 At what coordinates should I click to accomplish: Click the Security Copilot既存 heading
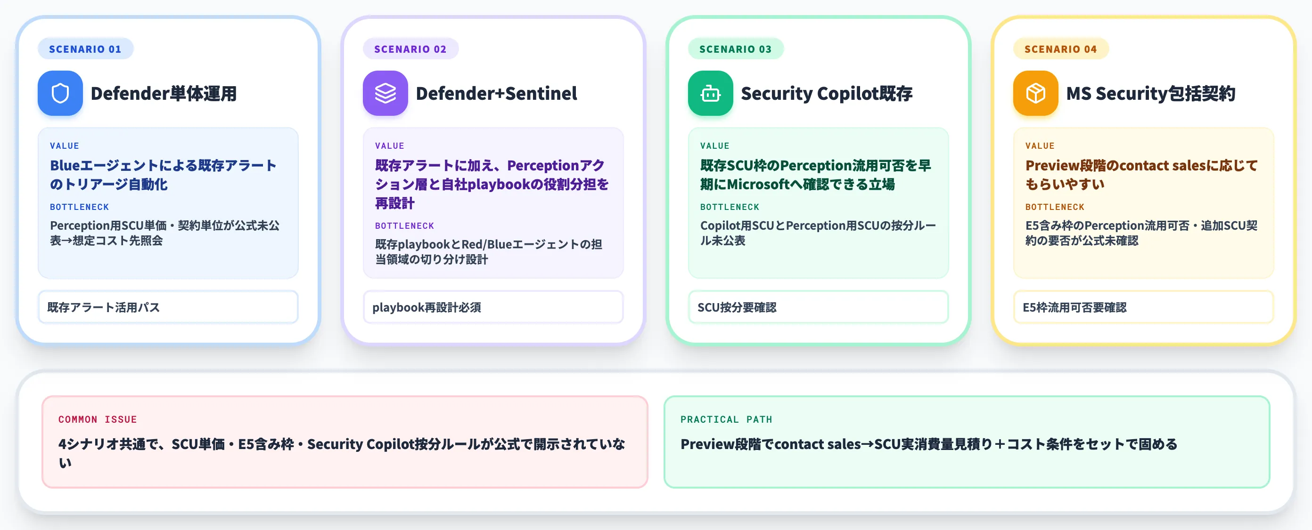pos(826,94)
